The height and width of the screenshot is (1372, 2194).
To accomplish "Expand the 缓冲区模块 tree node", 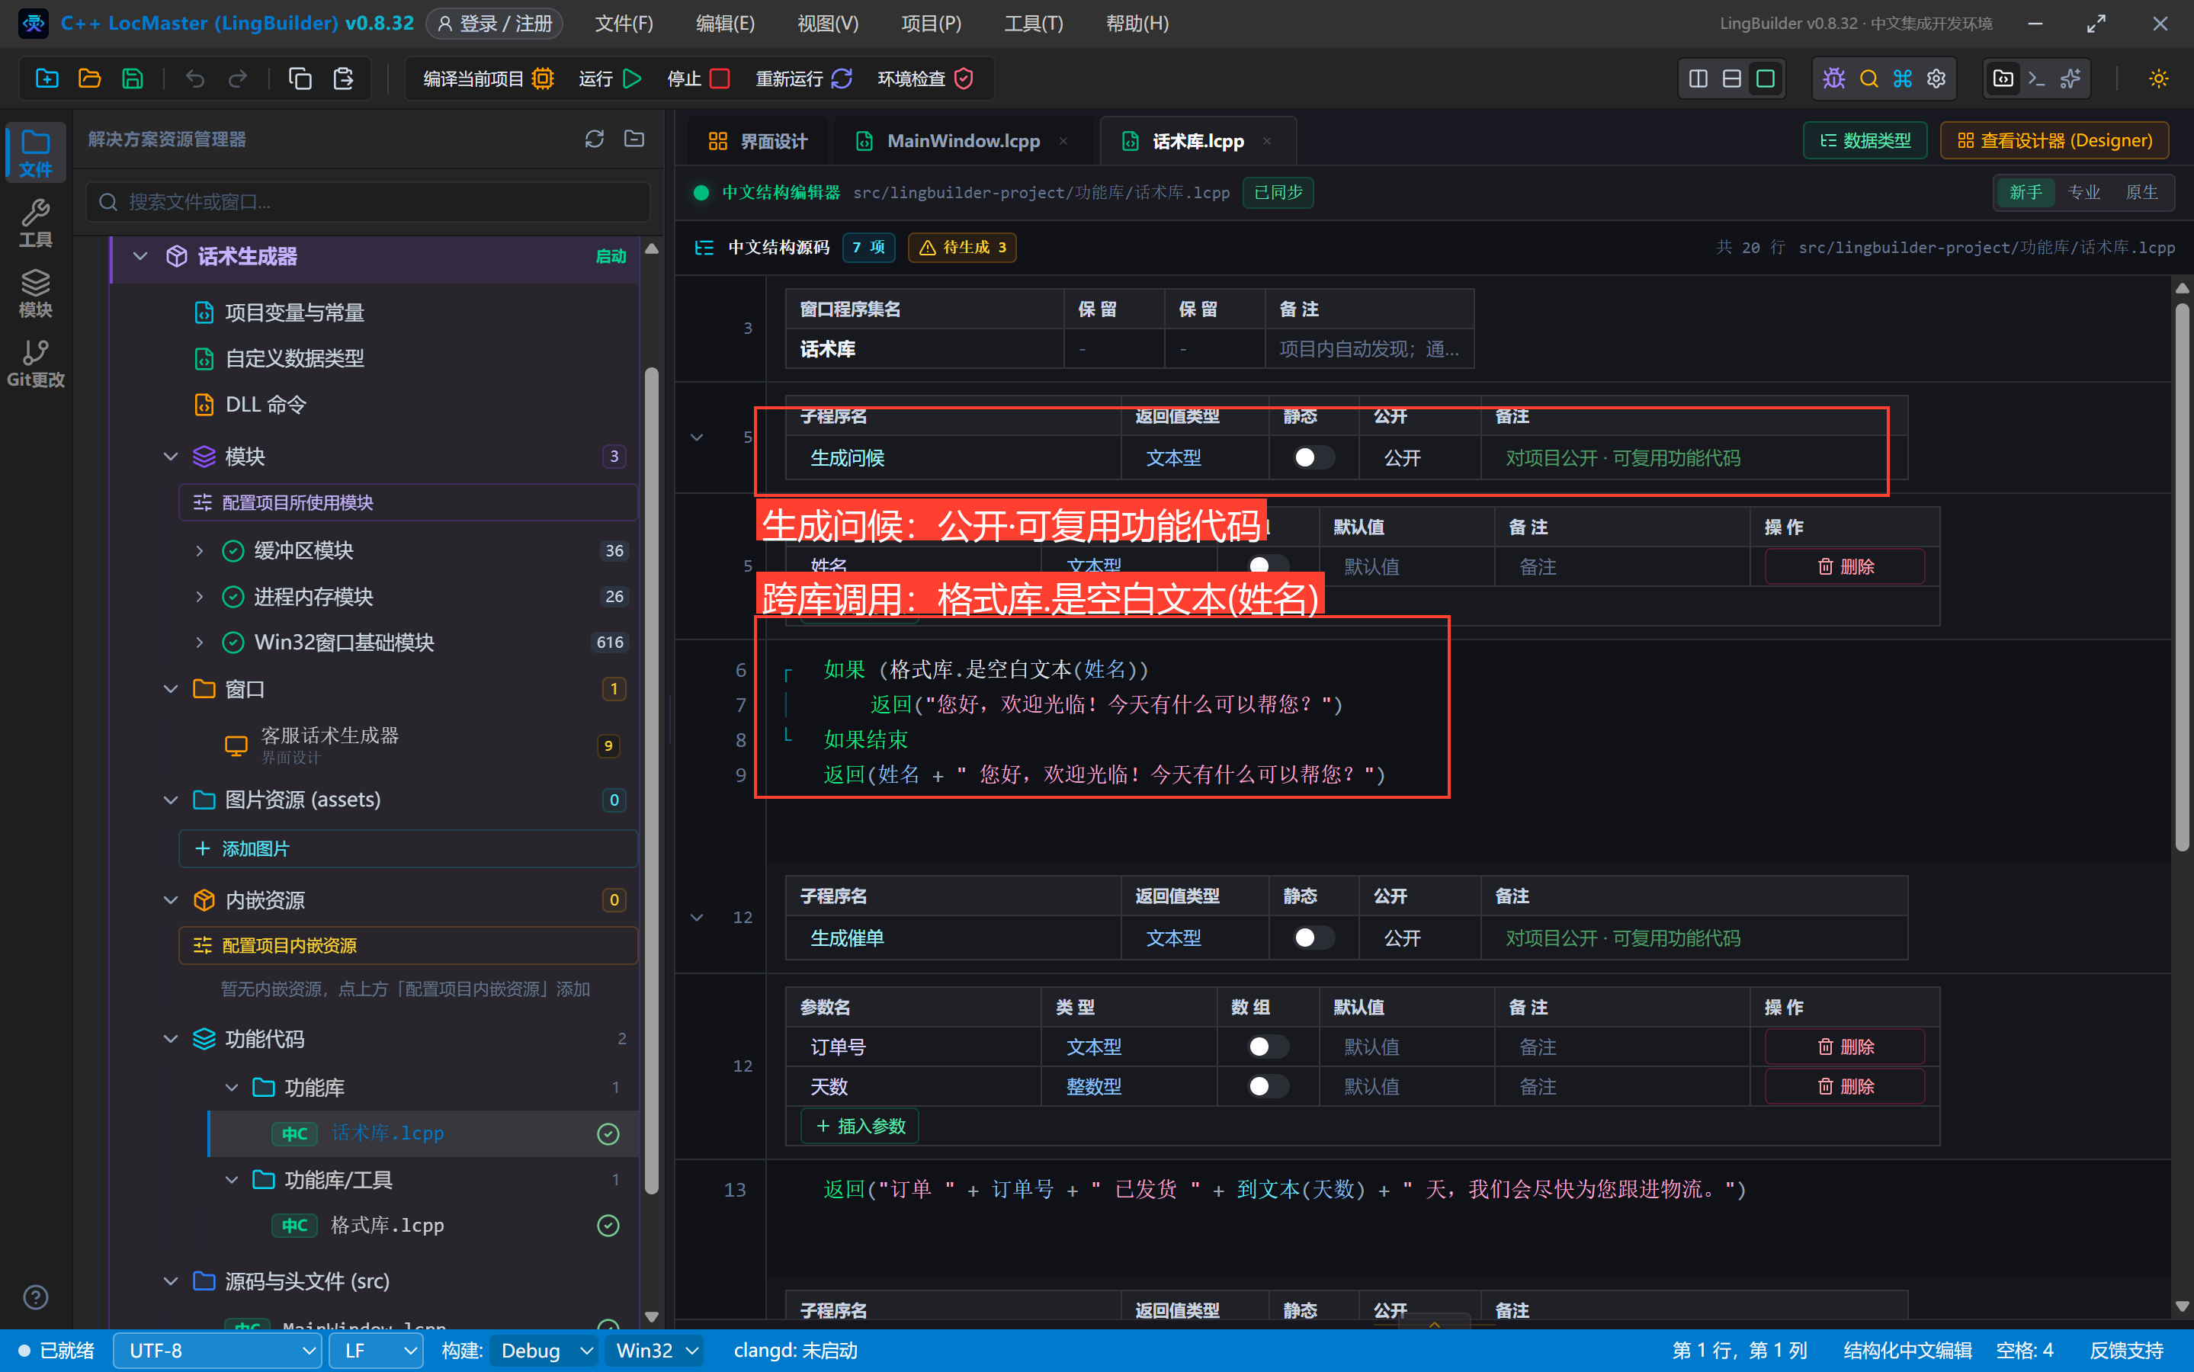I will [200, 551].
